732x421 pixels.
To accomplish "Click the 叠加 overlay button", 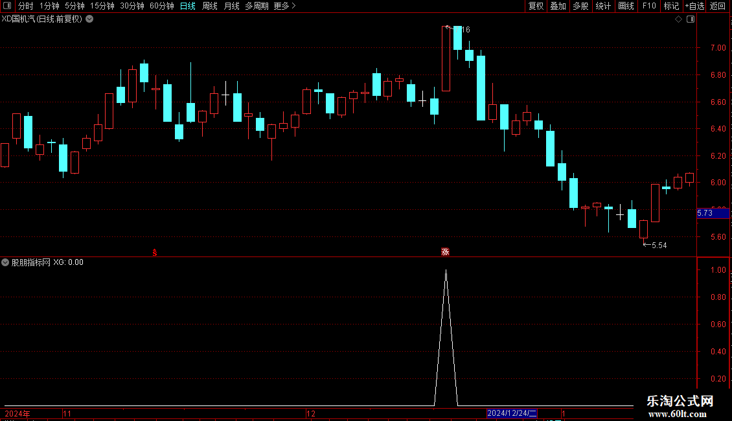I will coord(558,6).
